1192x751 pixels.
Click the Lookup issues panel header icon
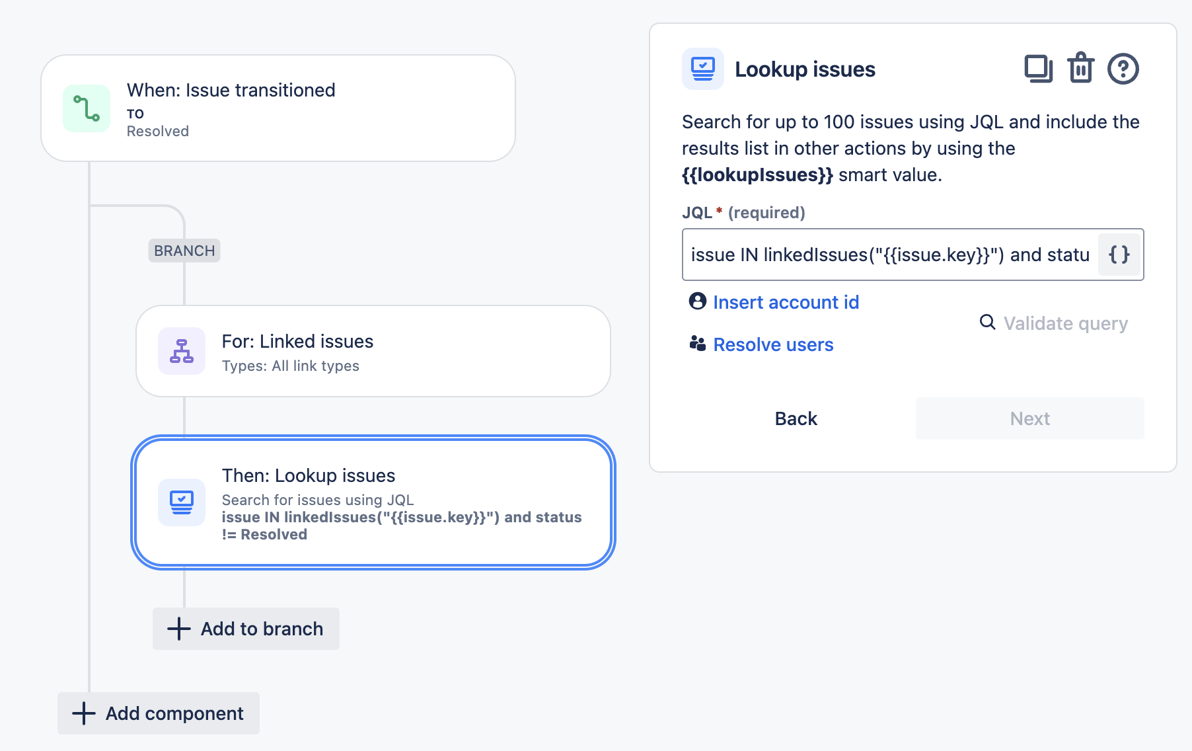click(702, 69)
